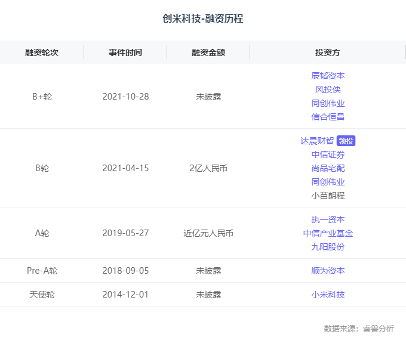Click the 风投侠 investor link
The width and height of the screenshot is (406, 350).
328,89
